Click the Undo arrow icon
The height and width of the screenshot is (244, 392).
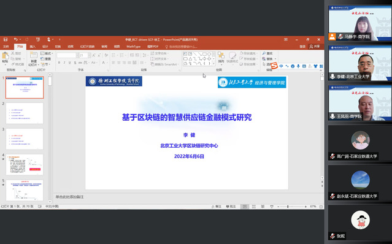[16, 39]
